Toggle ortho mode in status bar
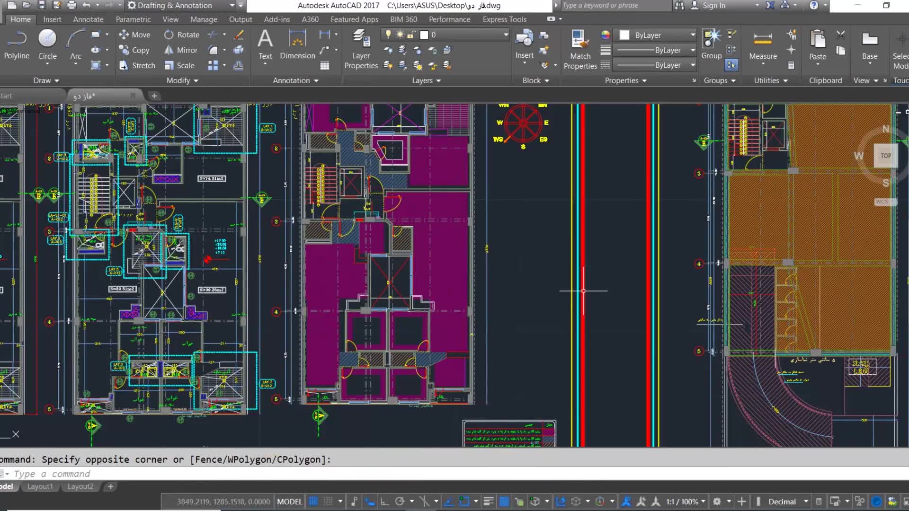 [384, 502]
